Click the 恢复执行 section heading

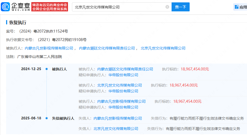click(x=18, y=22)
